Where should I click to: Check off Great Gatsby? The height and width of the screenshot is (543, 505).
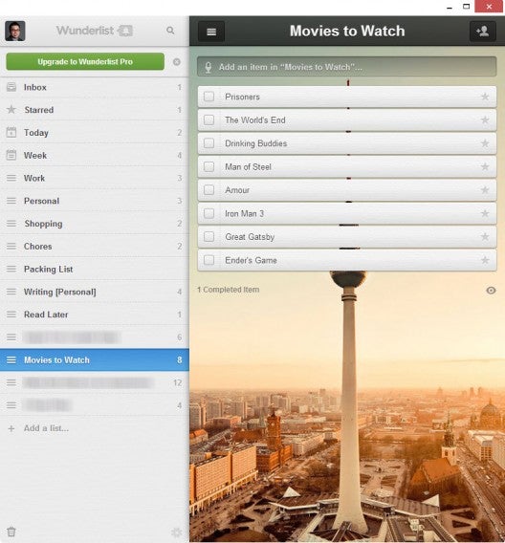point(209,237)
